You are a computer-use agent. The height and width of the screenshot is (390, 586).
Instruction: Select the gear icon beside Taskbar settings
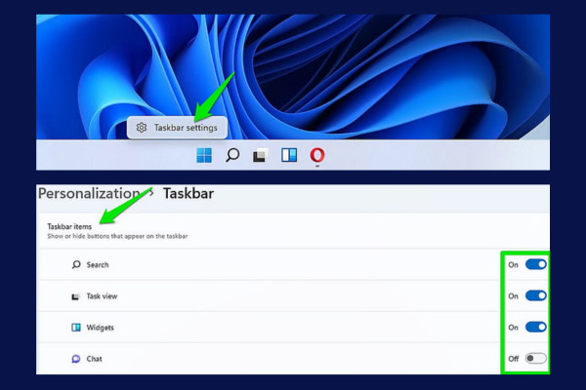tap(142, 128)
